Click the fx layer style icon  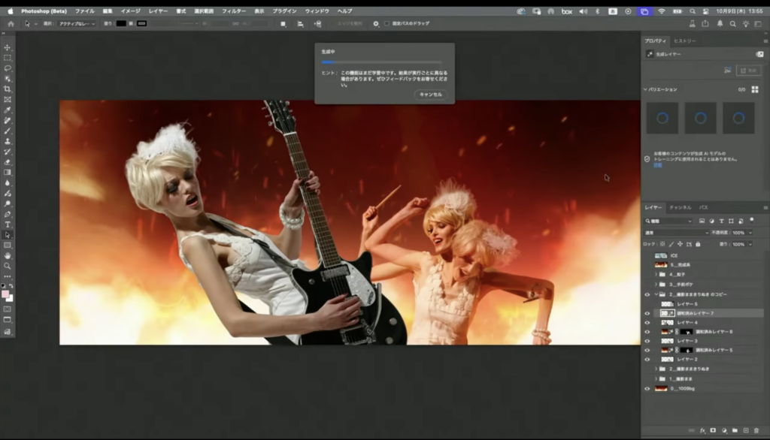pos(702,430)
